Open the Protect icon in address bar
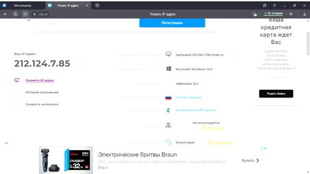310x174 pixels. (255, 14)
